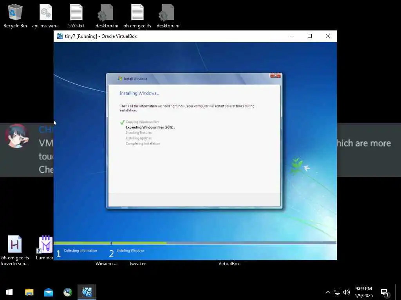This screenshot has width=401, height=300.
Task: Open the Mail app in taskbar
Action: (x=48, y=292)
